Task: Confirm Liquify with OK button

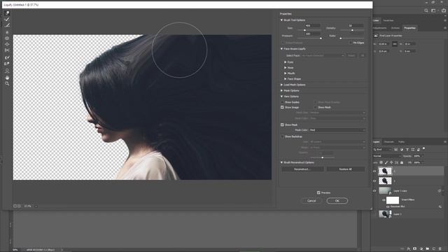Action: [337, 201]
